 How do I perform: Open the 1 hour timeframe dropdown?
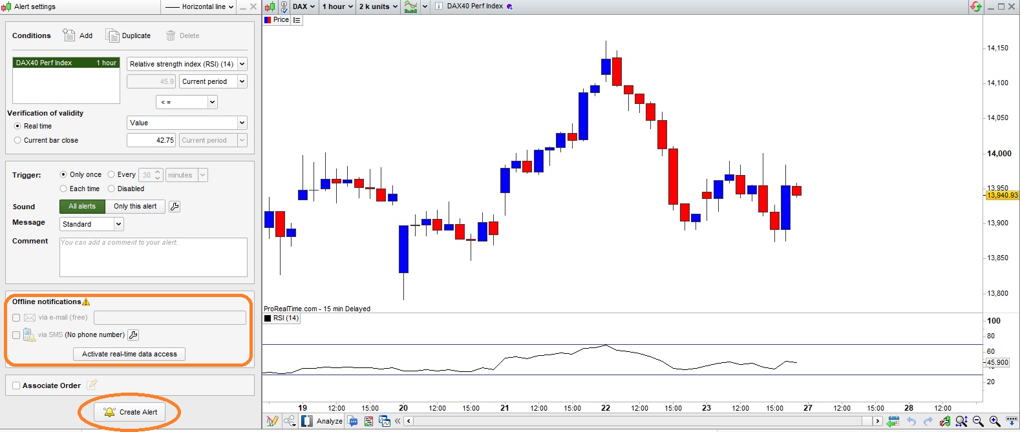(338, 6)
